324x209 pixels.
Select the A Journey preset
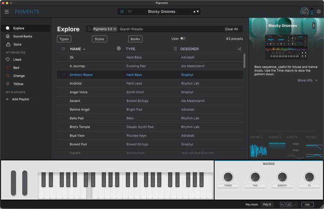tap(150, 66)
